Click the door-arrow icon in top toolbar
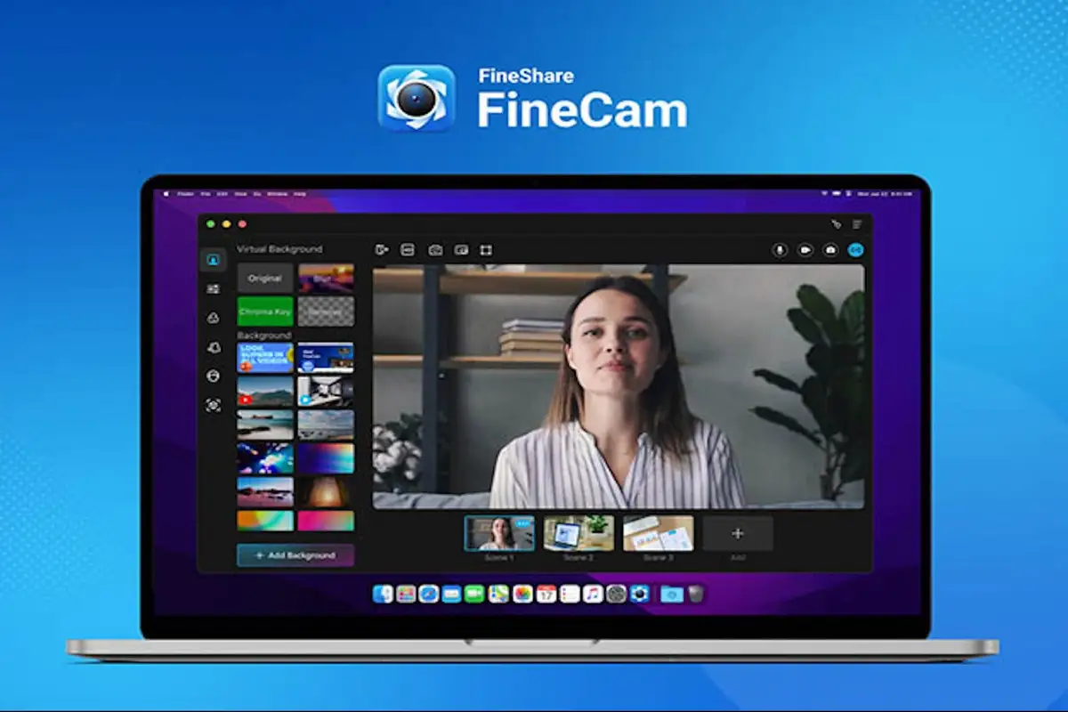 click(382, 250)
